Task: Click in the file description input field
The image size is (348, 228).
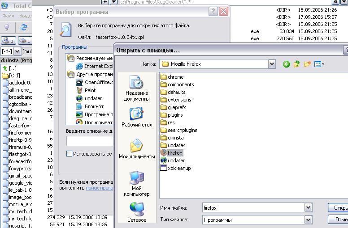Action: [x=90, y=141]
